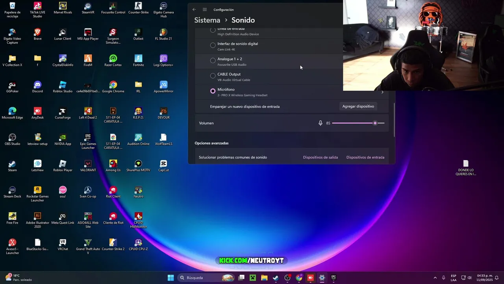Select the Meta Quest Link desktop icon
The width and height of the screenshot is (504, 284).
click(63, 218)
